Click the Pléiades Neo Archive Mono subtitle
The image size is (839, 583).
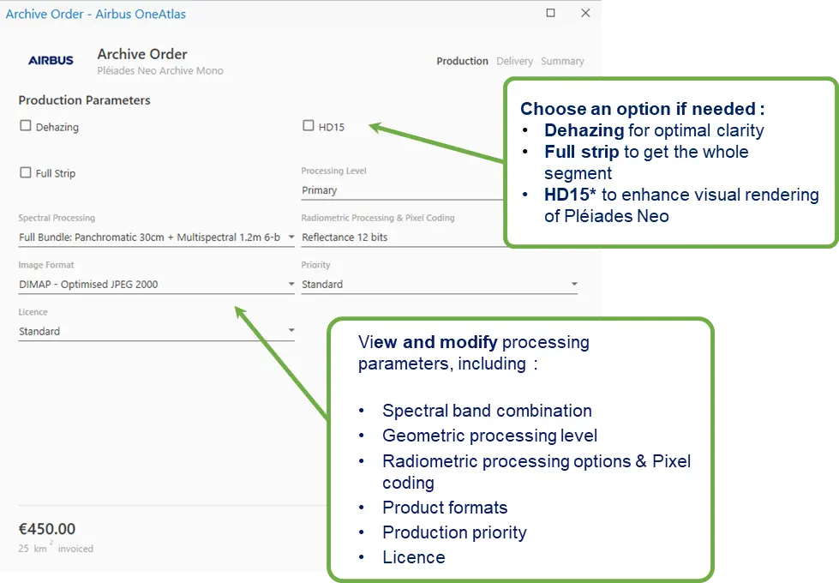160,70
